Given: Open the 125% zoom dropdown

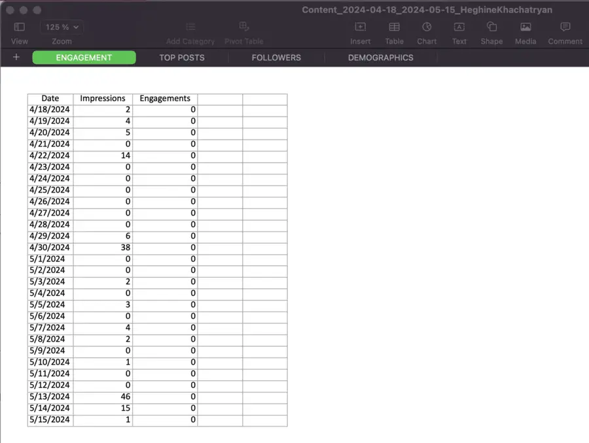Looking at the screenshot, I should pyautogui.click(x=61, y=27).
